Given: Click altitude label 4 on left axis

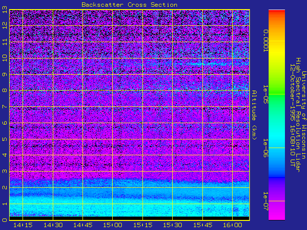Looking at the screenshot, I should coord(5,155).
